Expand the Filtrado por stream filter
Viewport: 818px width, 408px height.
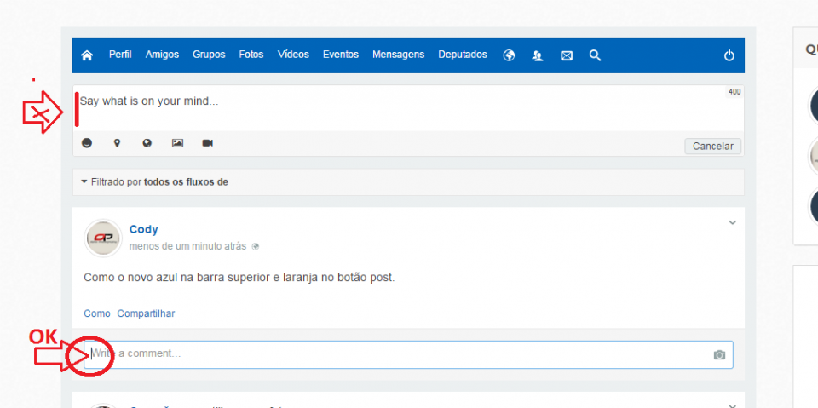(154, 181)
